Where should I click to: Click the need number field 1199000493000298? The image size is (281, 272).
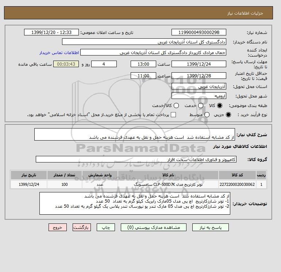[x=199, y=32]
